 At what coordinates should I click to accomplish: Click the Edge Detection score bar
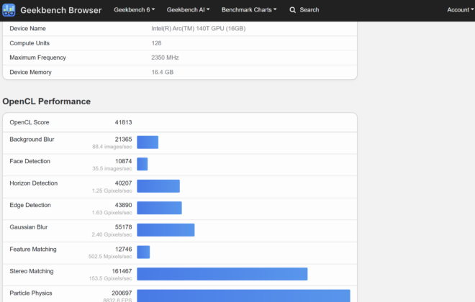pyautogui.click(x=159, y=208)
